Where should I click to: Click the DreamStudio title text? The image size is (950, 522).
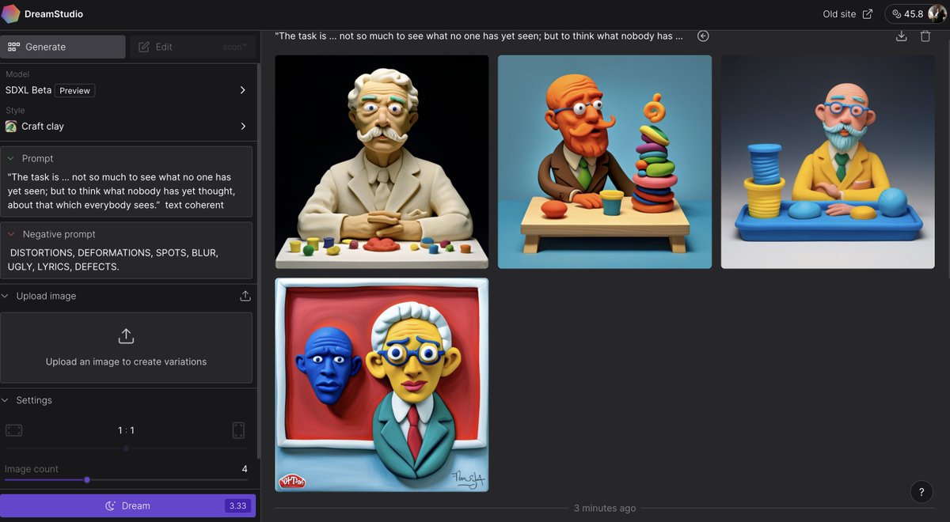point(54,14)
